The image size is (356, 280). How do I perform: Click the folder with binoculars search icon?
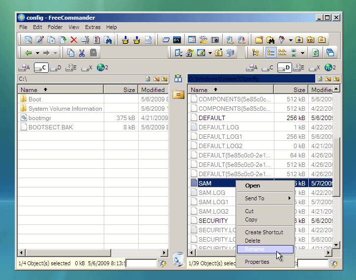pyautogui.click(x=270, y=40)
